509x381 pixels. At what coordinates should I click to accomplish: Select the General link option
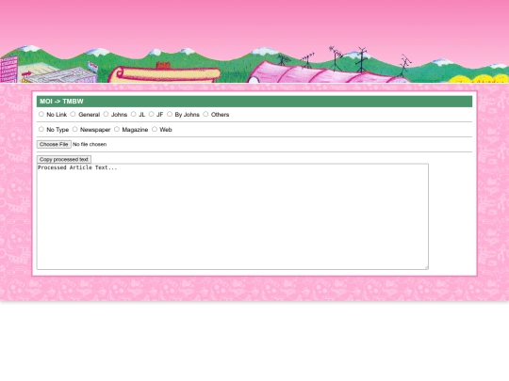[x=73, y=114]
